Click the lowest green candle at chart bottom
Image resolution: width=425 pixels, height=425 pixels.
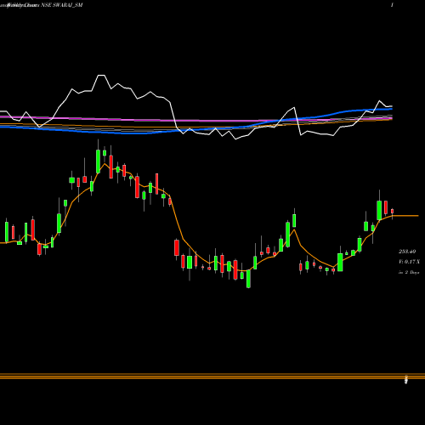(x=248, y=279)
